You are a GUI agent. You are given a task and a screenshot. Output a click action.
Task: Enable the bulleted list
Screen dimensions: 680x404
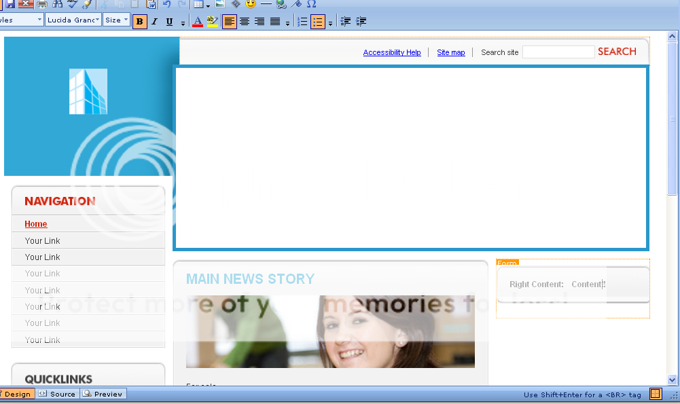coord(317,21)
